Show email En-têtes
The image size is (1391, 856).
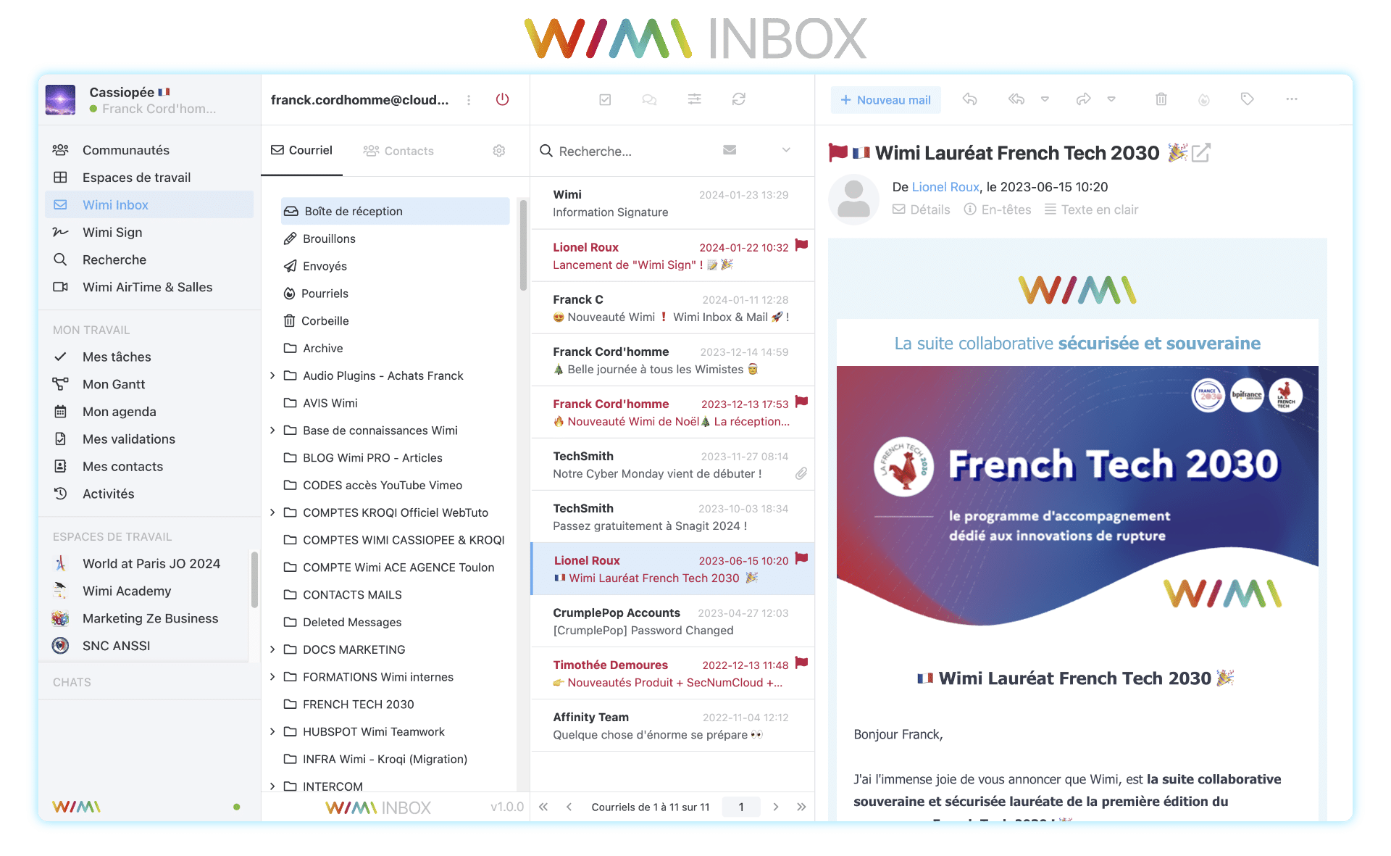point(998,209)
